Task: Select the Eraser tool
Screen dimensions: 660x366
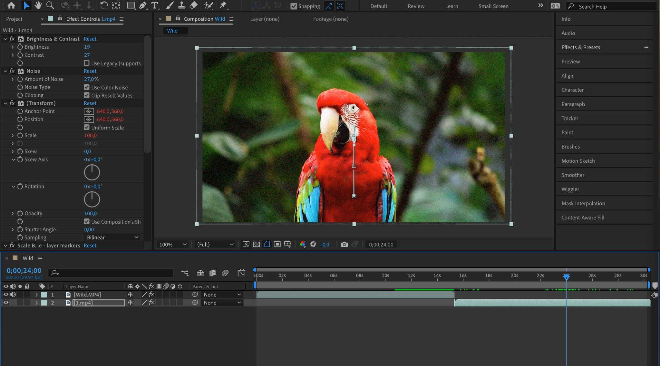Action: (193, 5)
